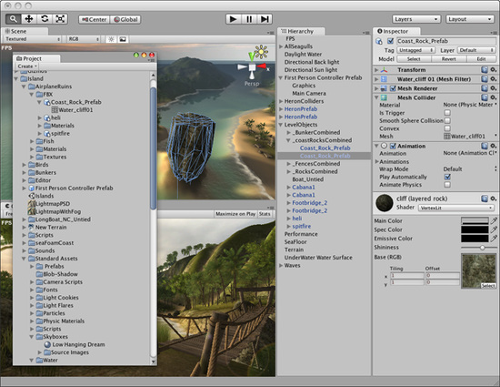Enable Smooth Sphere Collisions checkbox
Image resolution: width=500 pixels, height=387 pixels.
[x=447, y=121]
